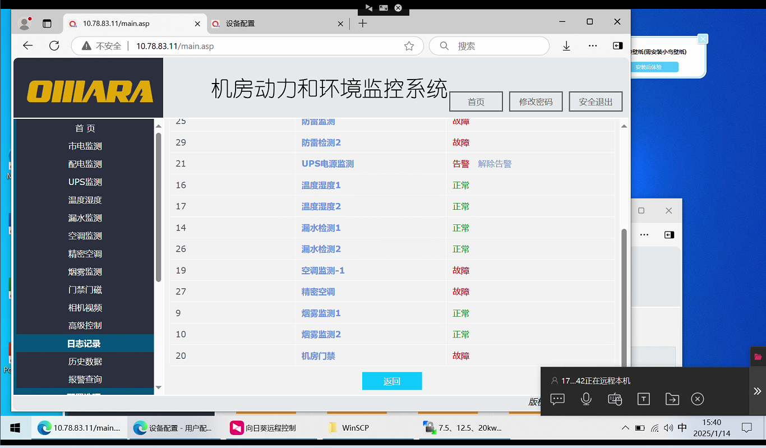Click the sidebar toggle icon next to the three-dot menu

(617, 46)
